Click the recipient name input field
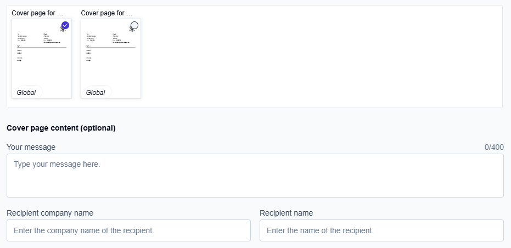The width and height of the screenshot is (511, 248). pyautogui.click(x=381, y=230)
